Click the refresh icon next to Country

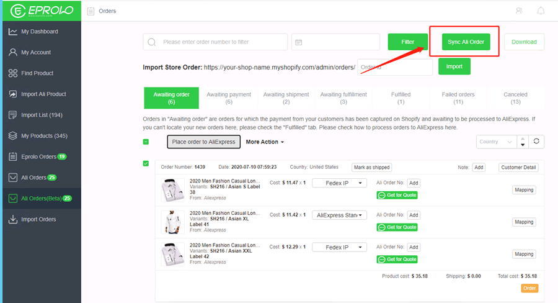(536, 142)
